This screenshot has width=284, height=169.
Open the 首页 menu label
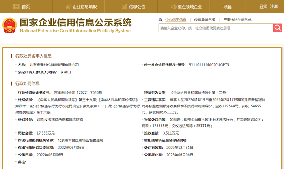(26, 6)
